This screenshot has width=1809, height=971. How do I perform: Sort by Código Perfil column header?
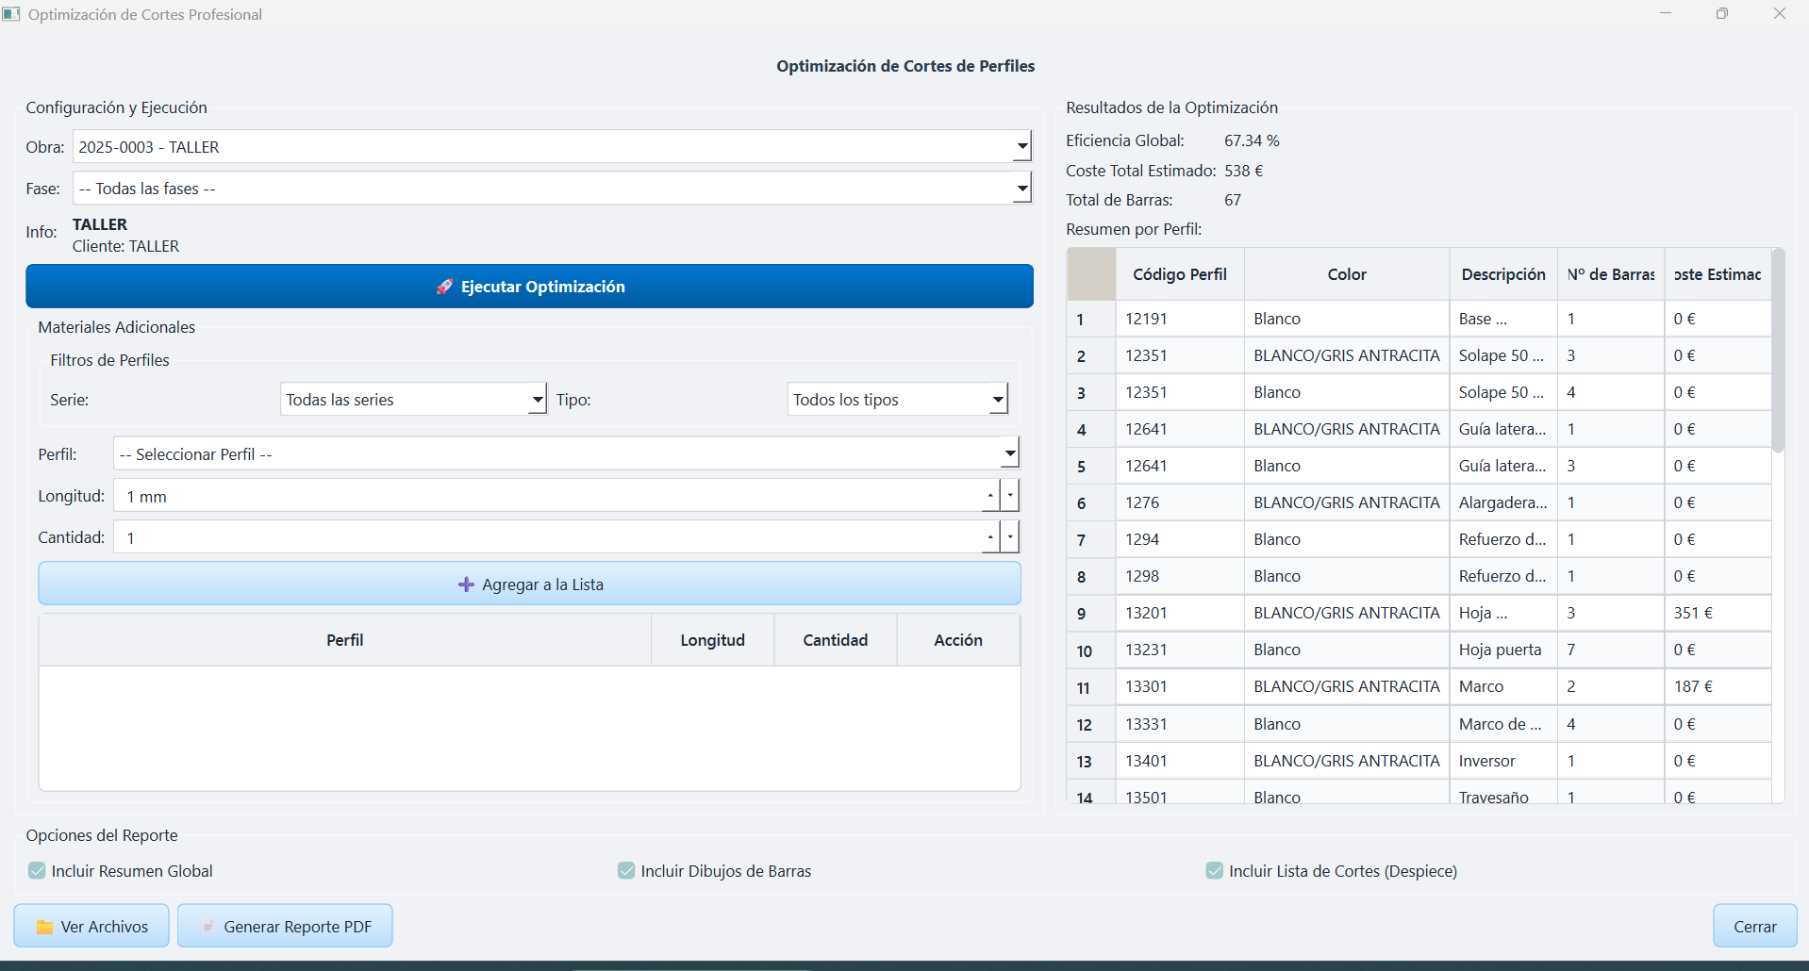[x=1179, y=274]
